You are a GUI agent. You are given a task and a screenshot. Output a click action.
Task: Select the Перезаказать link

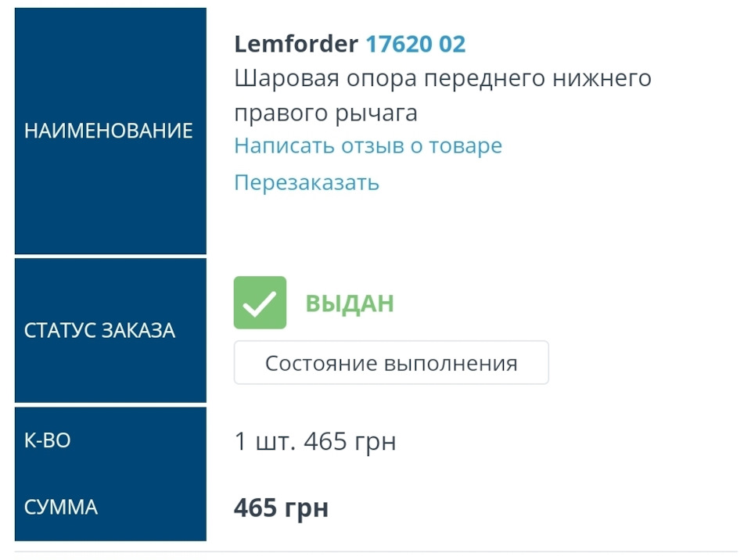[x=306, y=182]
